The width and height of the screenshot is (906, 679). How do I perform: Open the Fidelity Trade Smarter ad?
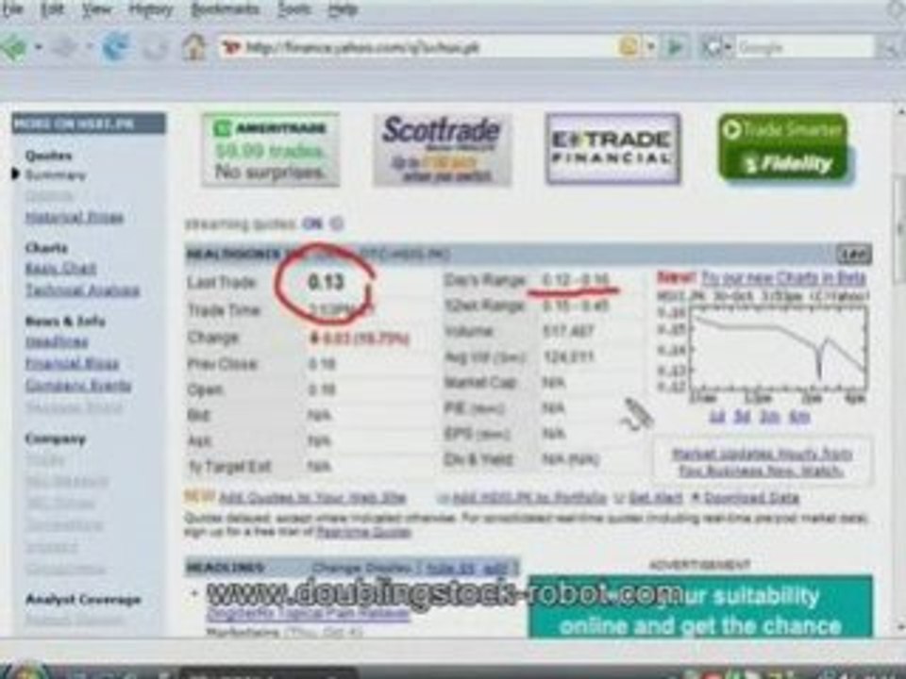click(783, 147)
